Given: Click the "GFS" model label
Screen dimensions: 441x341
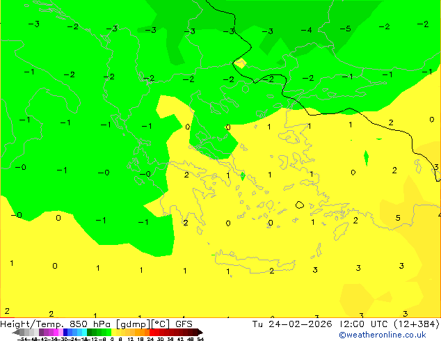Looking at the screenshot, I should [x=184, y=324].
